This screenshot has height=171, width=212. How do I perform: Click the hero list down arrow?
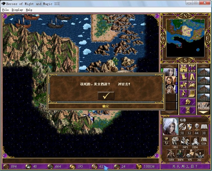click(x=169, y=112)
